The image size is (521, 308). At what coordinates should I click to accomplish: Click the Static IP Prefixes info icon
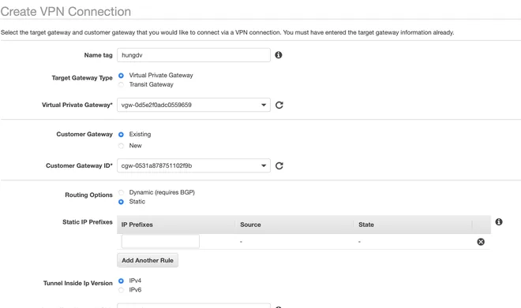click(499, 222)
